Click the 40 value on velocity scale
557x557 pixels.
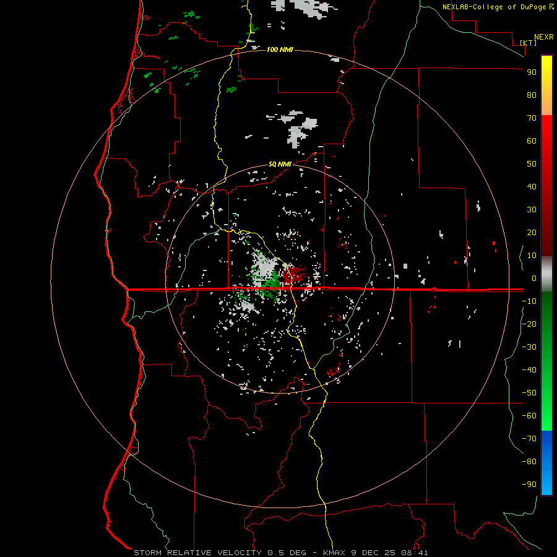(x=532, y=186)
